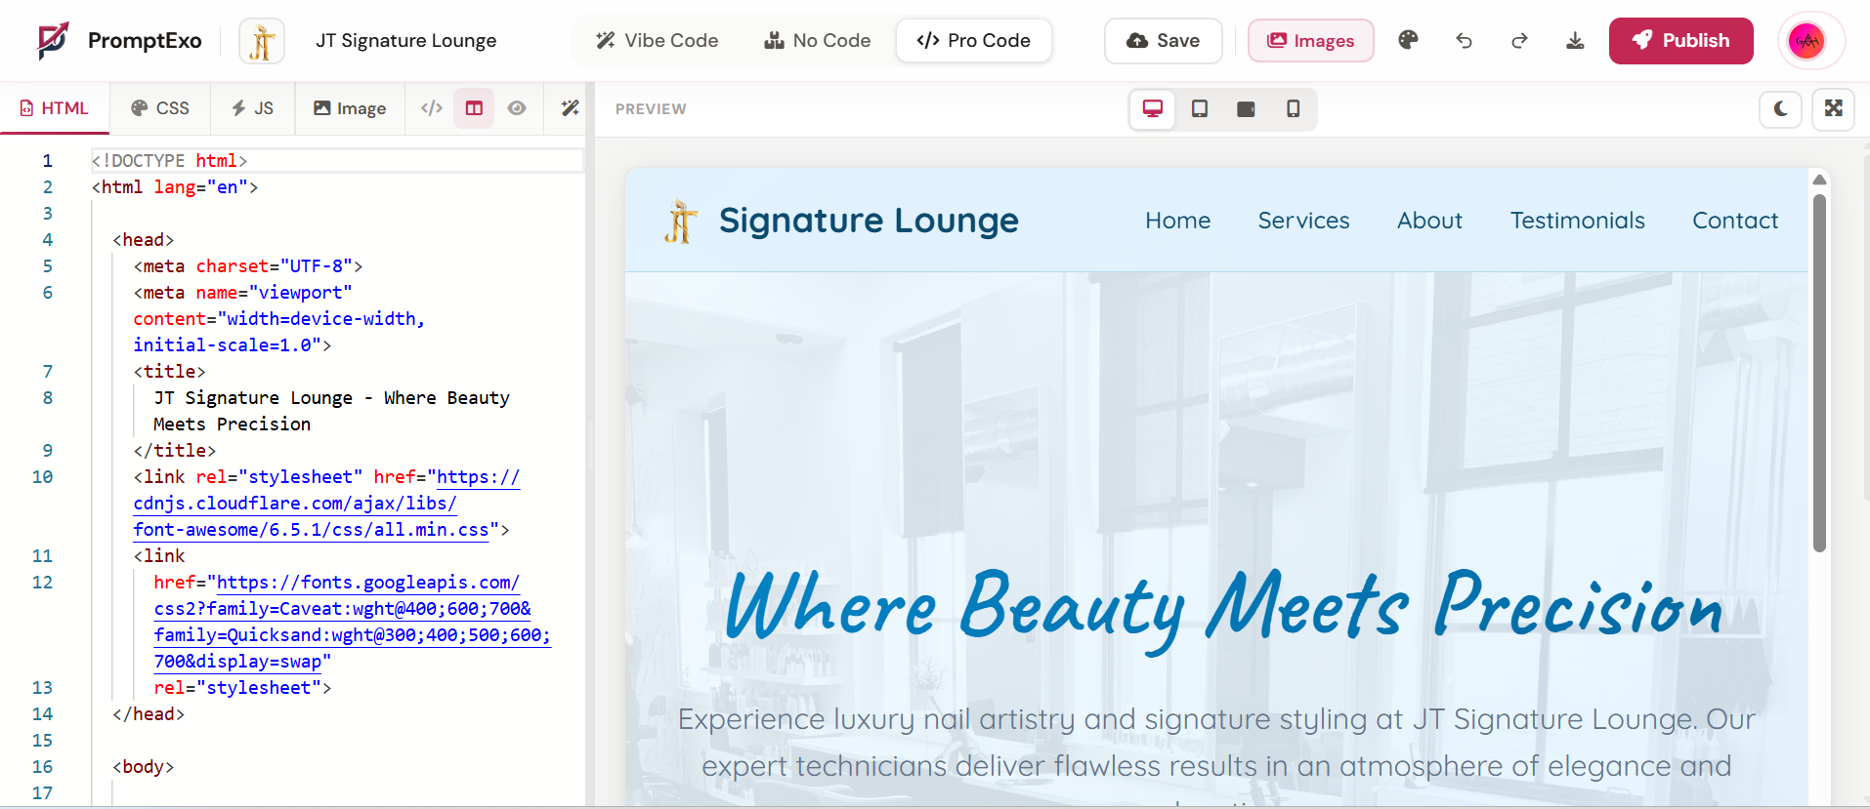Select the Pro Code mode
Viewport: 1870px width, 809px height.
pyautogui.click(x=974, y=41)
